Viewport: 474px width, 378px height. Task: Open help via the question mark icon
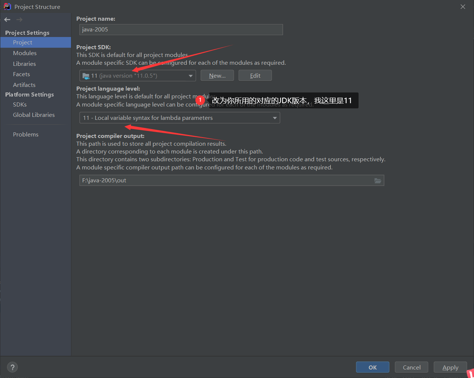tap(12, 367)
